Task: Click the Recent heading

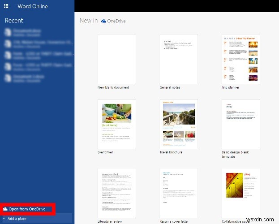Action: 14,21
